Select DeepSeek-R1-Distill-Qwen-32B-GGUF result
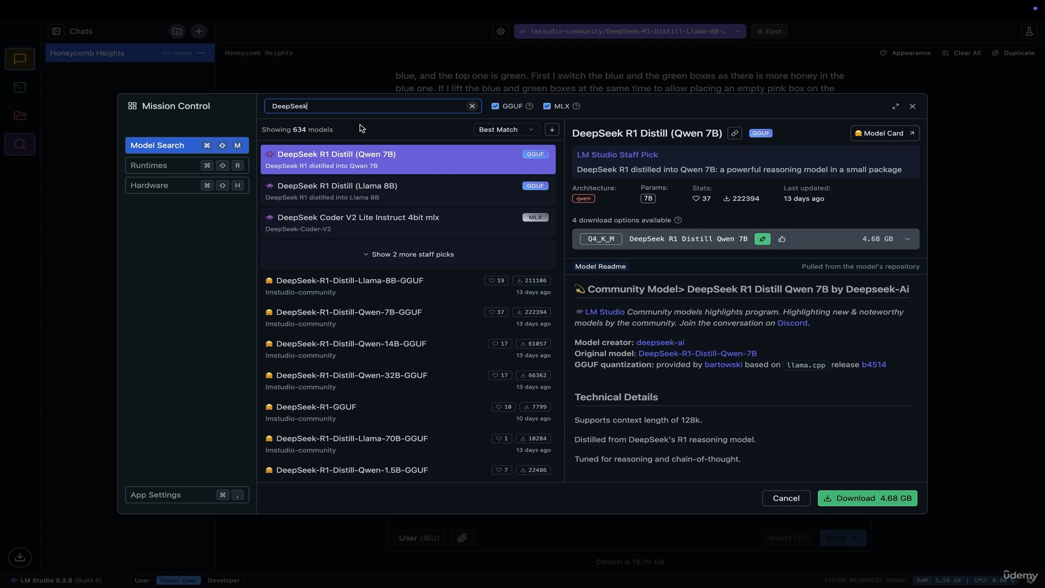1045x588 pixels. coord(408,381)
